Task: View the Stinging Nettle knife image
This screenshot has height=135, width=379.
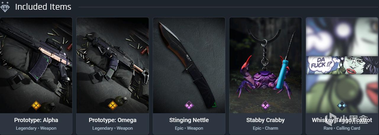Action: [189, 65]
